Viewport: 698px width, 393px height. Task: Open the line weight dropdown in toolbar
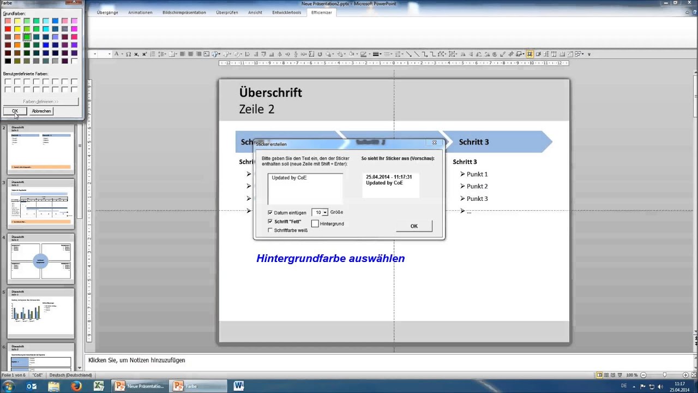(x=378, y=54)
